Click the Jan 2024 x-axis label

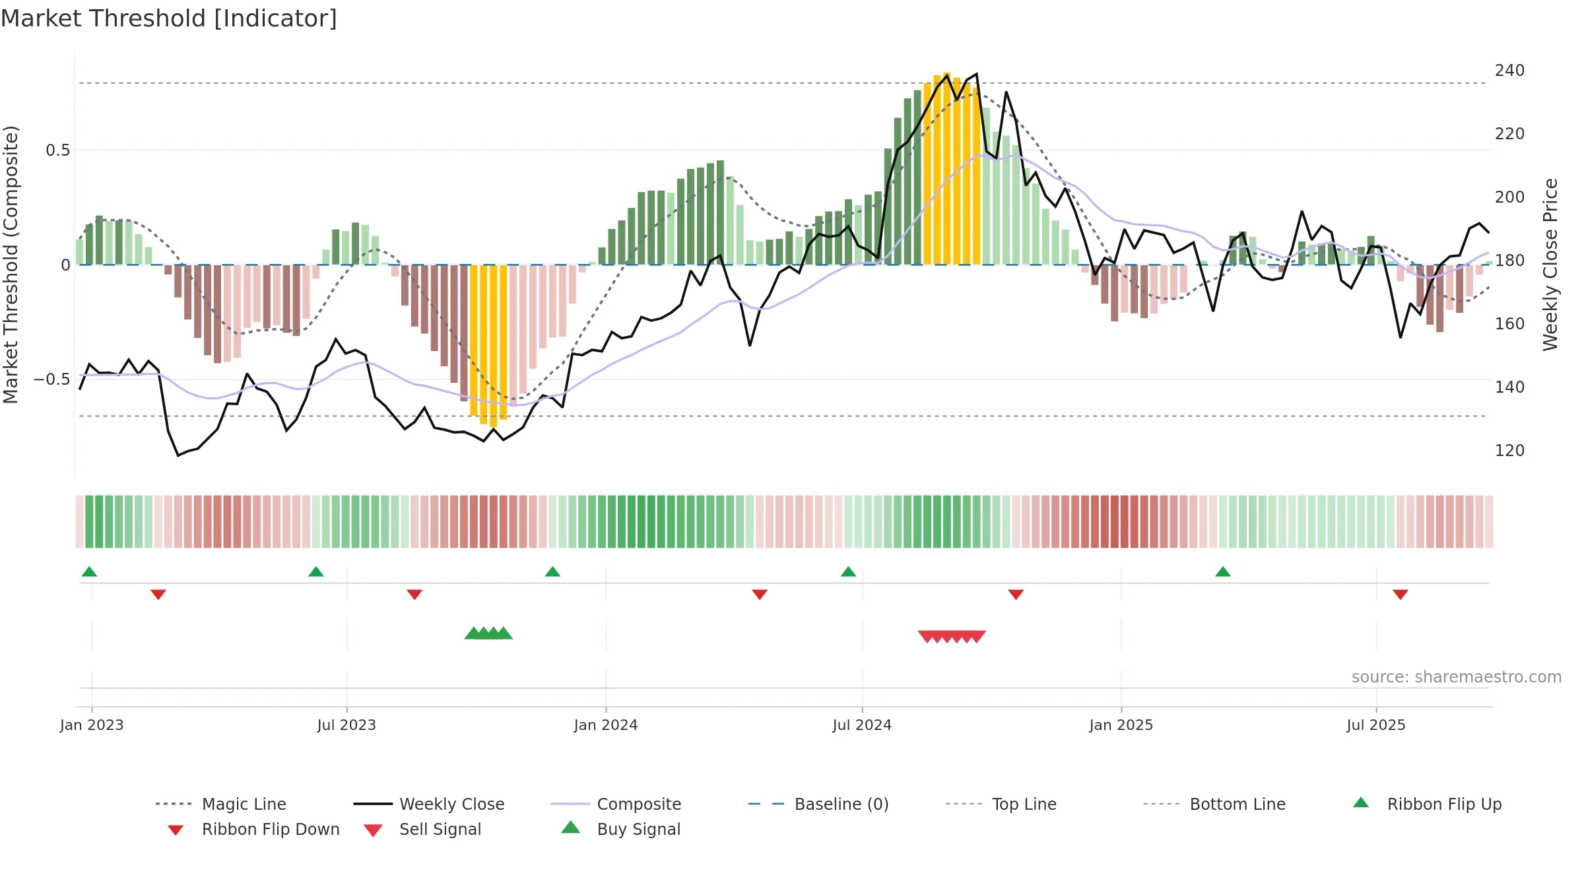606,725
